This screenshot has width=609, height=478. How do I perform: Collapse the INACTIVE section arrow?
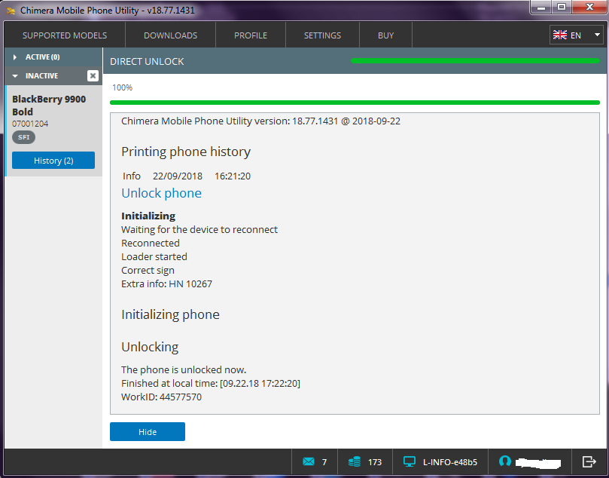[15, 76]
